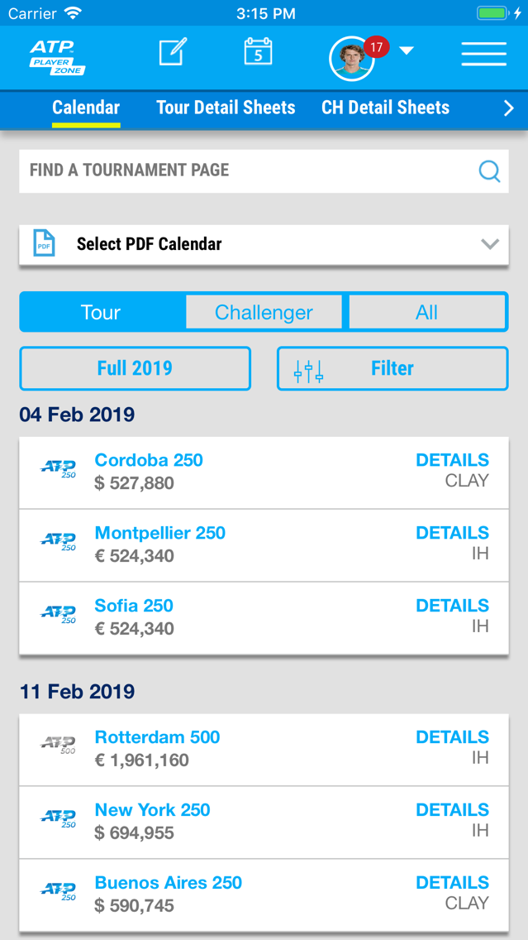This screenshot has height=940, width=528.
Task: Show more tabs with right chevron
Action: click(509, 108)
